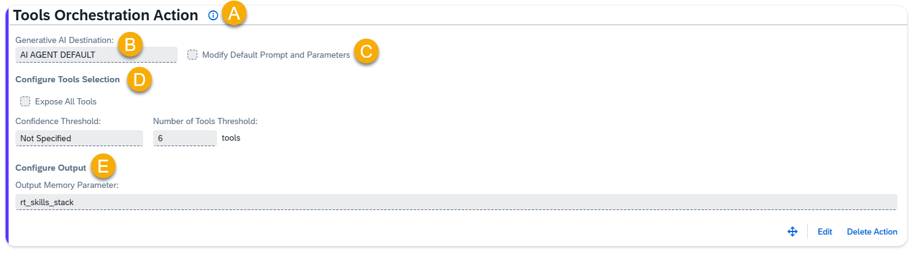Click the Edit link

coord(824,232)
